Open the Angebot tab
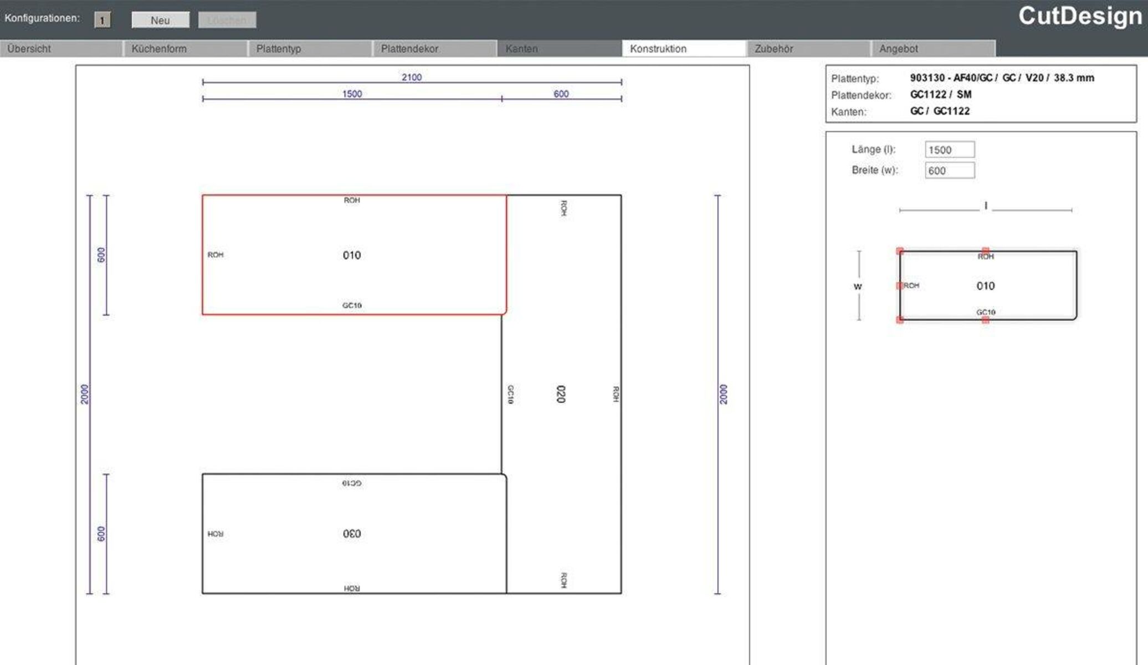The height and width of the screenshot is (665, 1148). coord(932,49)
